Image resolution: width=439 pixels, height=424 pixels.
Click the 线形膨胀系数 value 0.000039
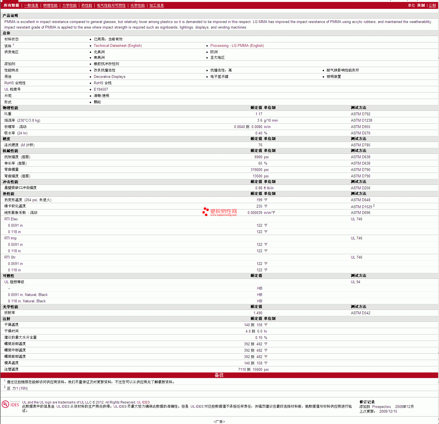[x=255, y=213]
